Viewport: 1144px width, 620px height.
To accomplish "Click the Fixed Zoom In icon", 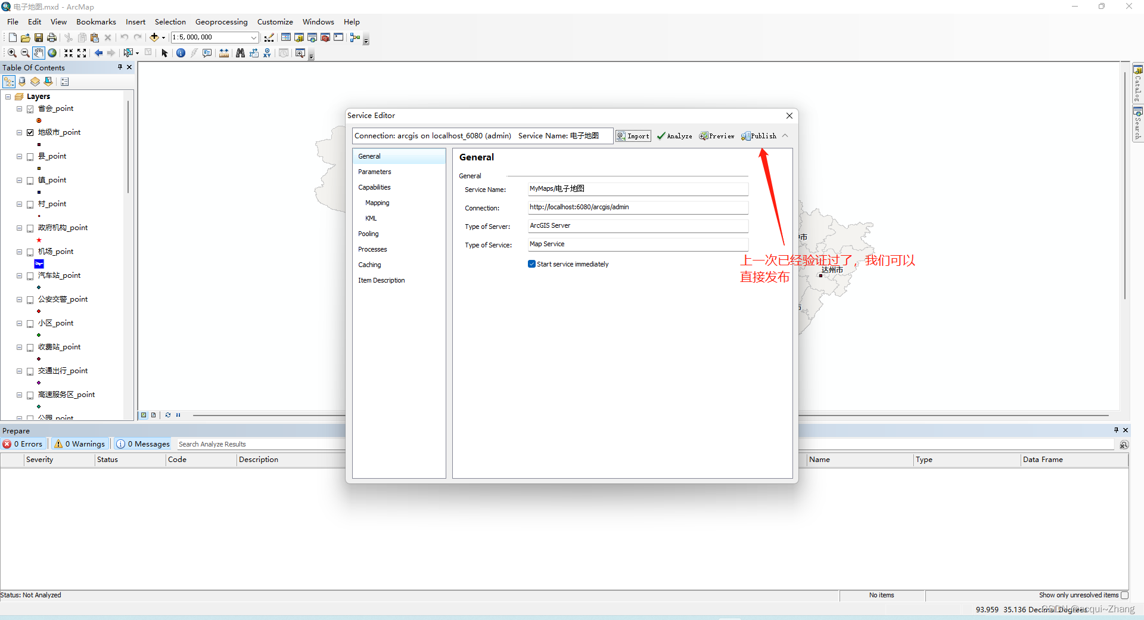I will coord(69,53).
